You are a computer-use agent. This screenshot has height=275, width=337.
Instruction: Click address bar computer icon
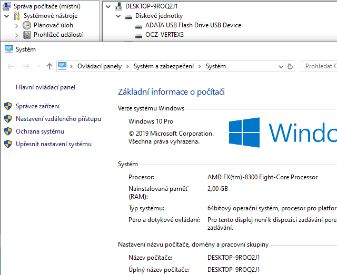tap(62, 66)
